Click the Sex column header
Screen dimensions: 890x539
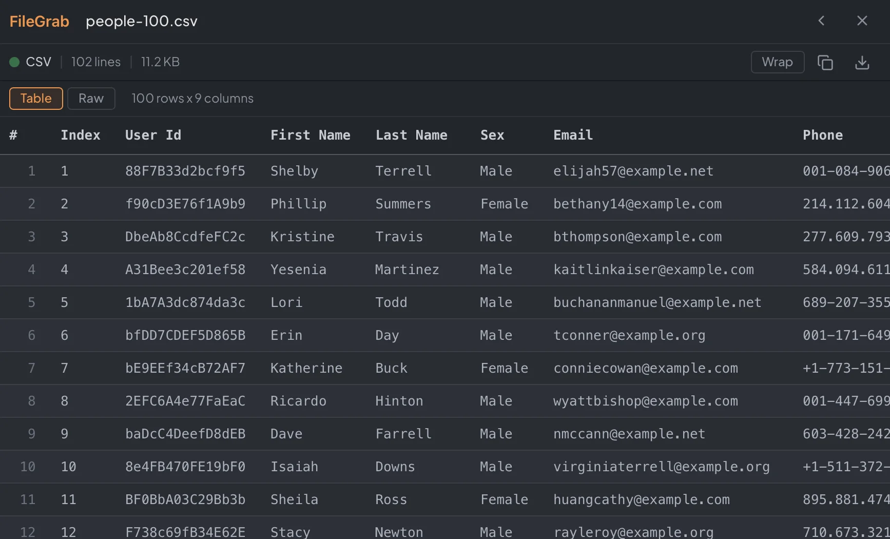pos(492,135)
